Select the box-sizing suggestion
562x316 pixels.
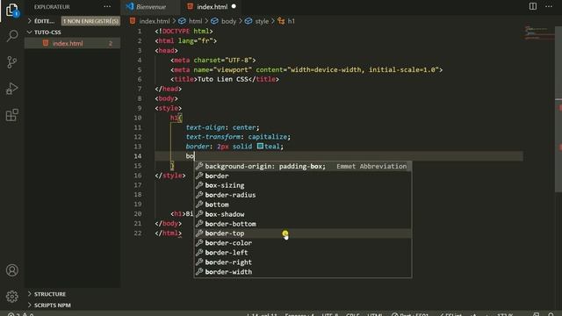click(303, 185)
